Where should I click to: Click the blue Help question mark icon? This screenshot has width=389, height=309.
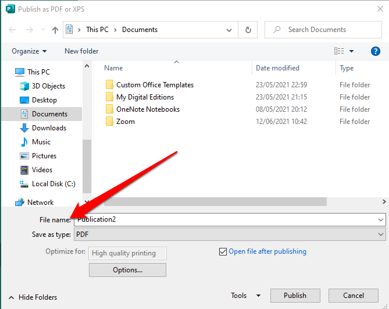(376, 51)
